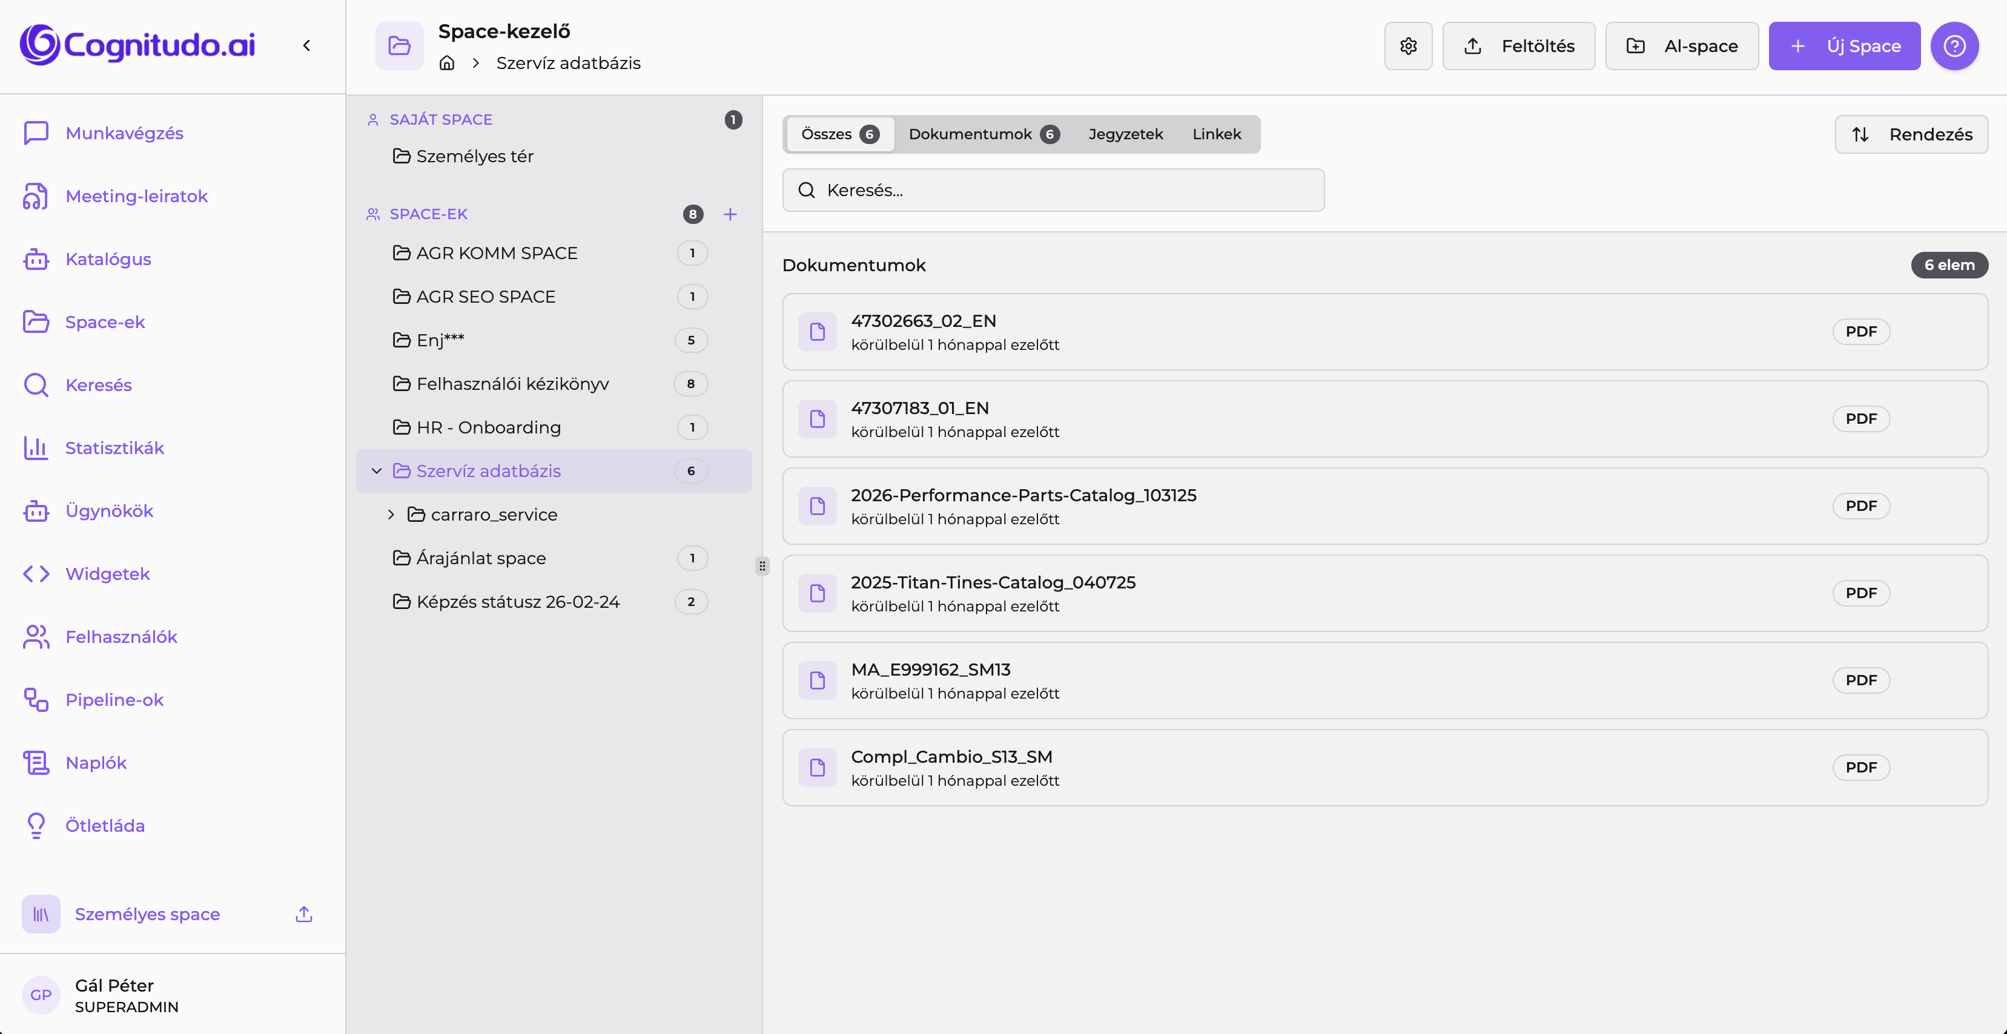This screenshot has height=1034, width=2007.
Task: Click the Feltöltés button
Action: coord(1518,45)
